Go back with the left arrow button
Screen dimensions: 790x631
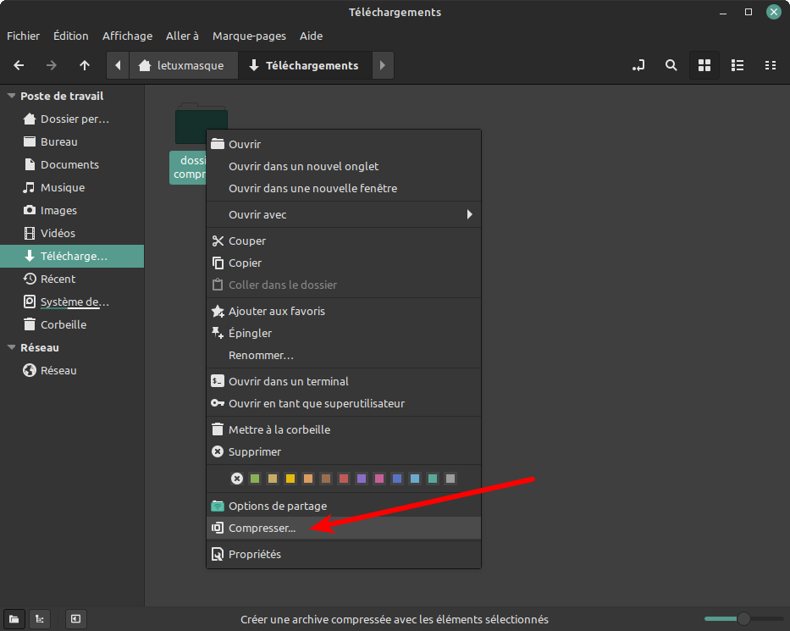[19, 65]
